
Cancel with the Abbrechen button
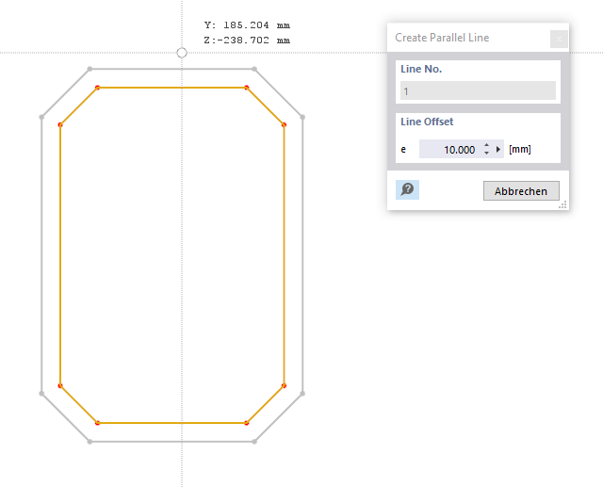521,190
